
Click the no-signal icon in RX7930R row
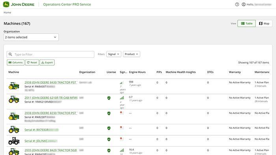pyautogui.click(x=121, y=127)
